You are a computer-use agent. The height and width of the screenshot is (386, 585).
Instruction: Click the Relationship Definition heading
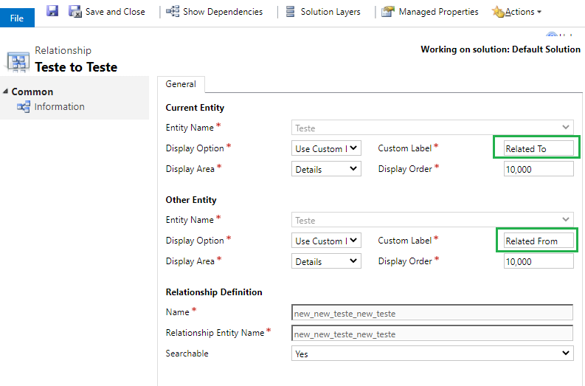[x=214, y=292]
